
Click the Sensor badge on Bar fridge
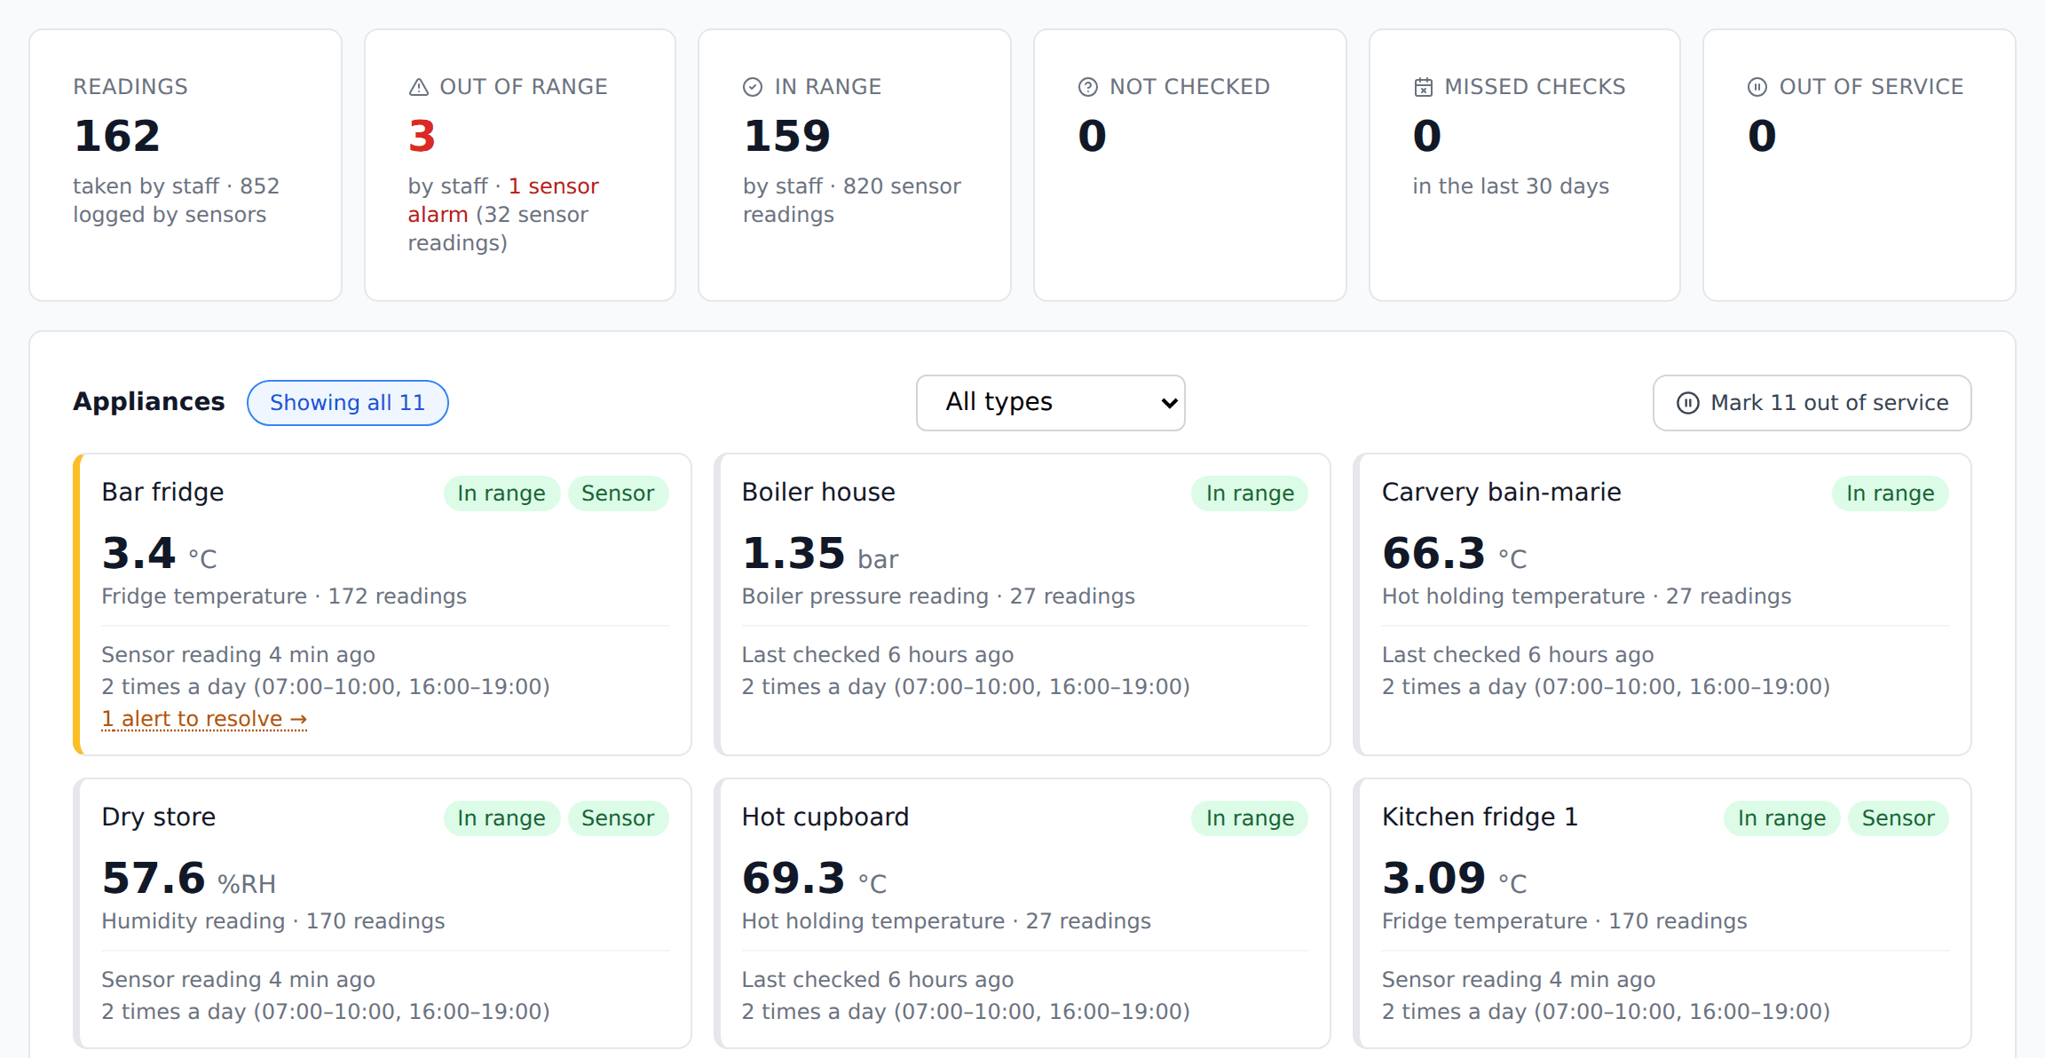618,493
